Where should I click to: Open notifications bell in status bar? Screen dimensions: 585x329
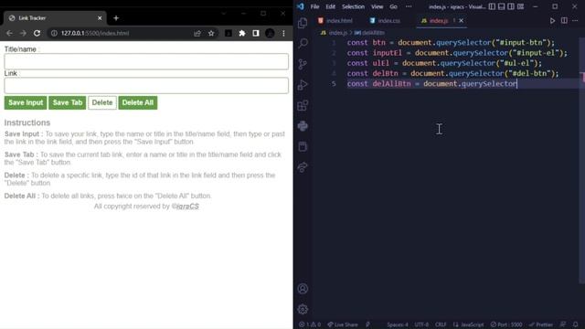pos(575,324)
